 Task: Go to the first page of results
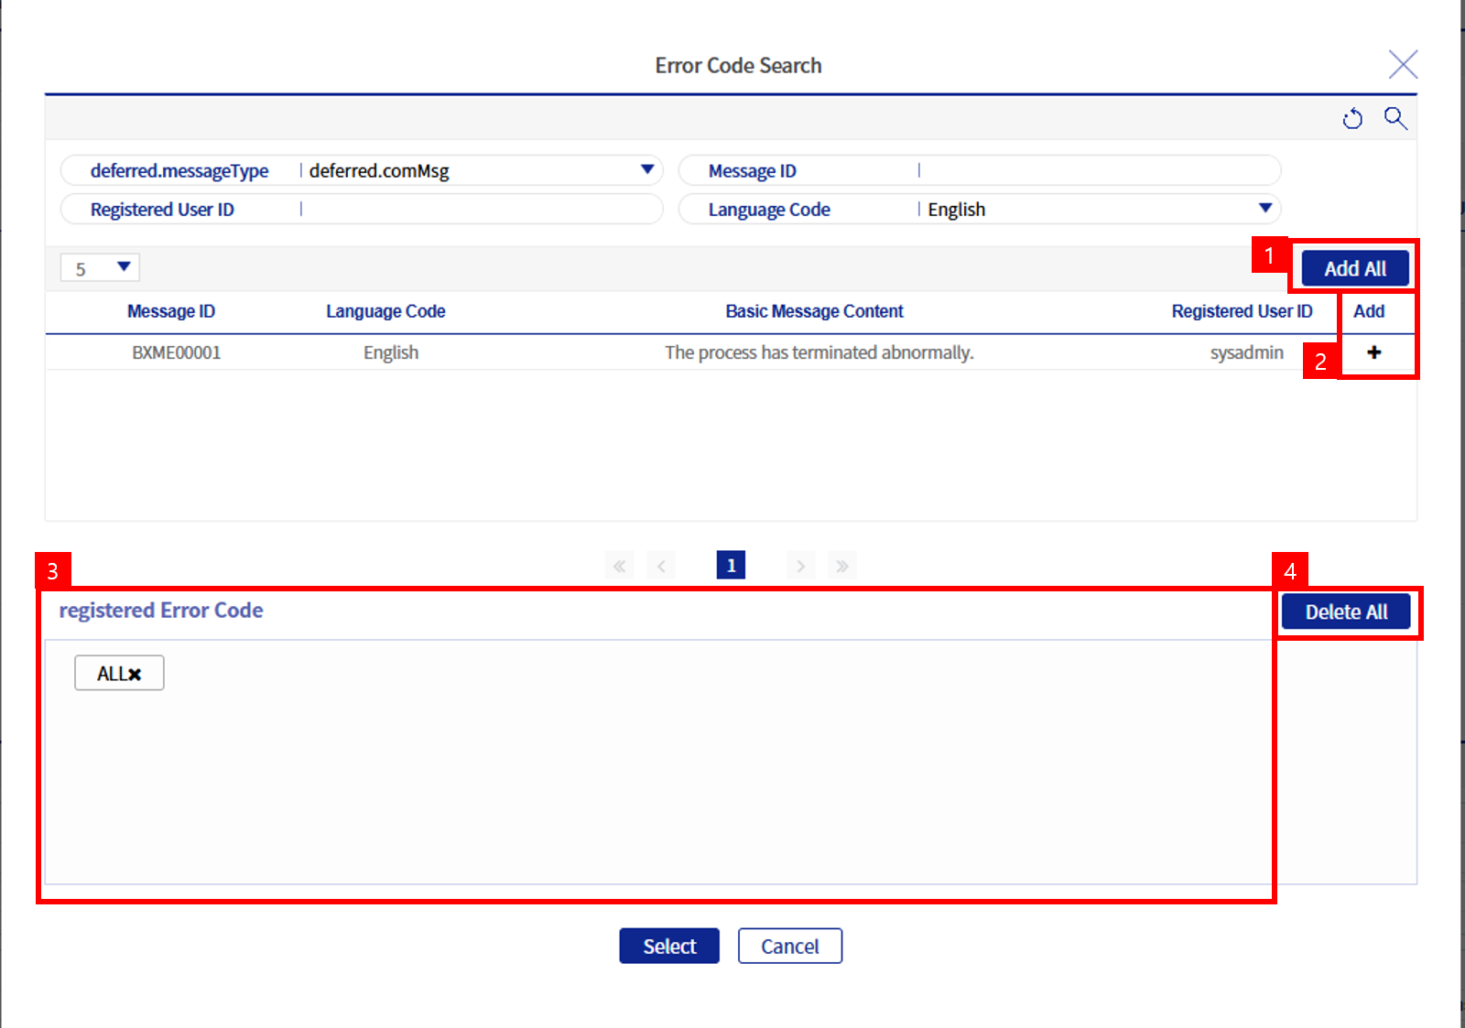(x=620, y=566)
